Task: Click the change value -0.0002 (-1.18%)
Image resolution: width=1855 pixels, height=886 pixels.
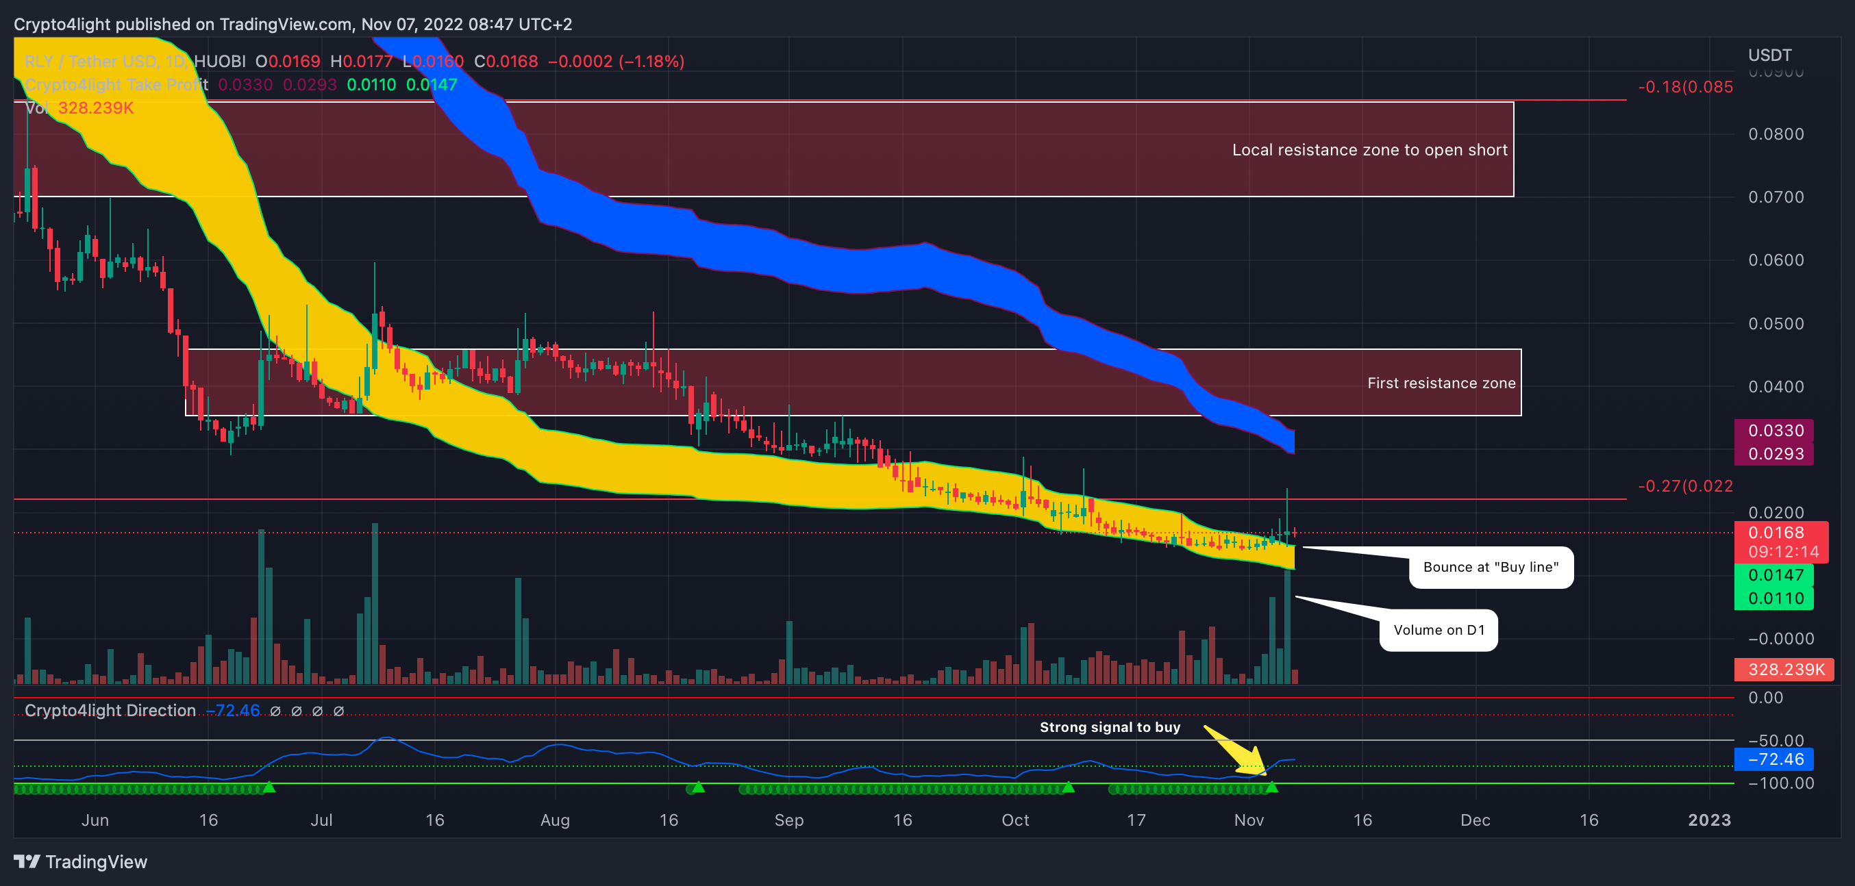Action: coord(617,61)
